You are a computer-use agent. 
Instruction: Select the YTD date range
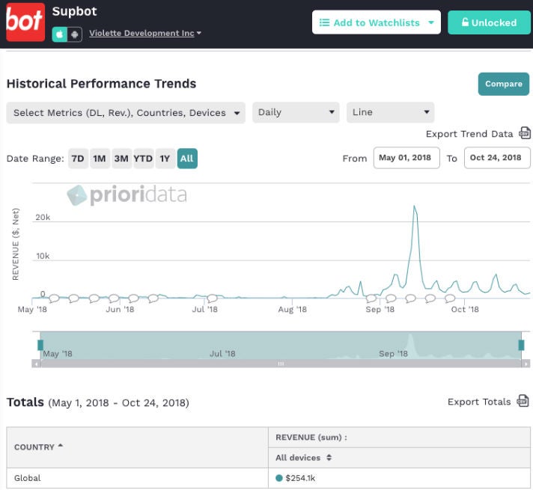(143, 159)
